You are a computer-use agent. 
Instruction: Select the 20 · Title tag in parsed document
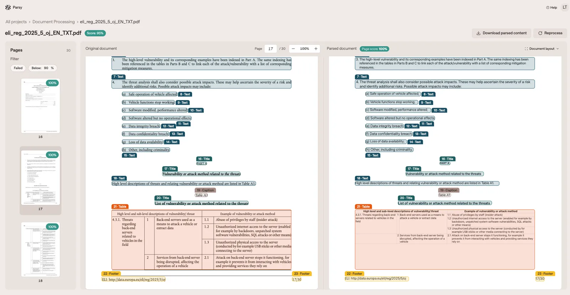tap(406, 198)
